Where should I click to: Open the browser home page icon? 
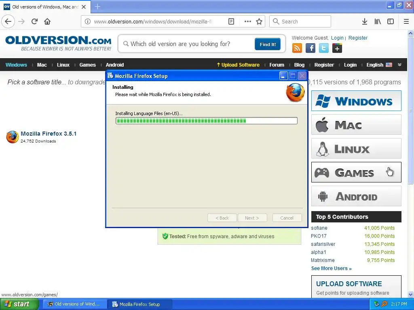pos(47,21)
